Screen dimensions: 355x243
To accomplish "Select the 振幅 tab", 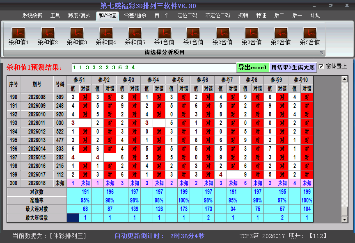I will tap(243, 16).
